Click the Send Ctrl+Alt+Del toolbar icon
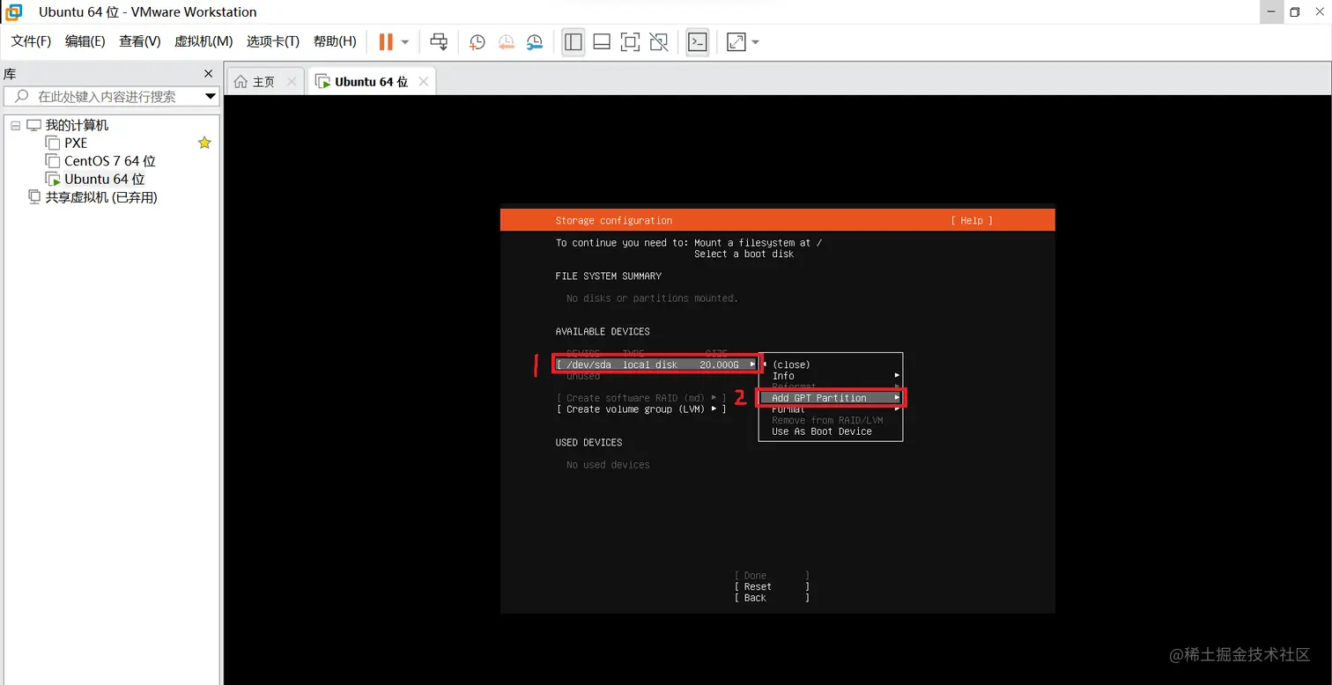1332x685 pixels. (x=439, y=41)
